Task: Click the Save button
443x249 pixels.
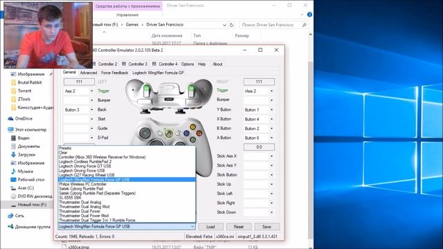Action: click(x=266, y=226)
